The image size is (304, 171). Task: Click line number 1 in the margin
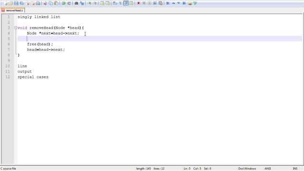coord(9,17)
